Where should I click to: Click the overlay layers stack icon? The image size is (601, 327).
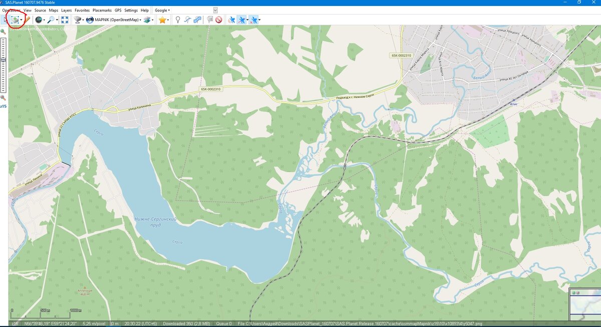tap(147, 20)
